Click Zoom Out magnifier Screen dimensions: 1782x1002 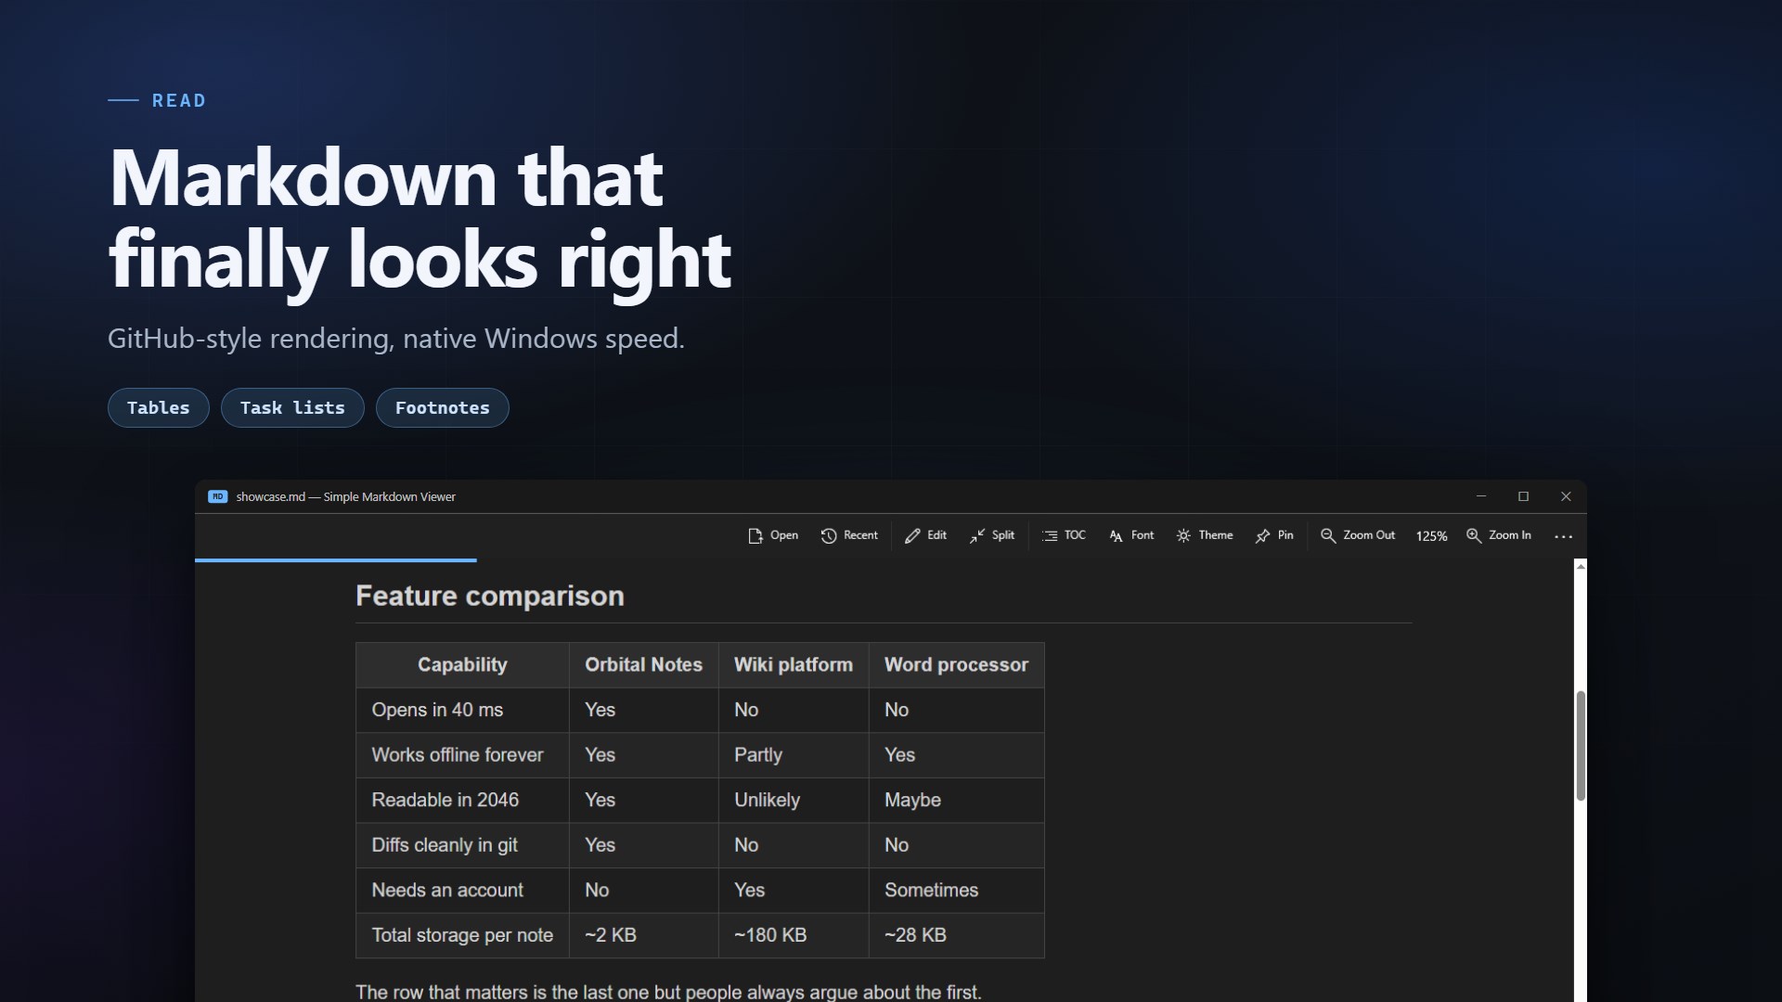click(x=1328, y=536)
